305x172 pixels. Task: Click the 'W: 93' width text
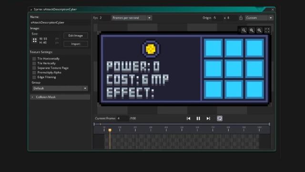pyautogui.click(x=43, y=39)
